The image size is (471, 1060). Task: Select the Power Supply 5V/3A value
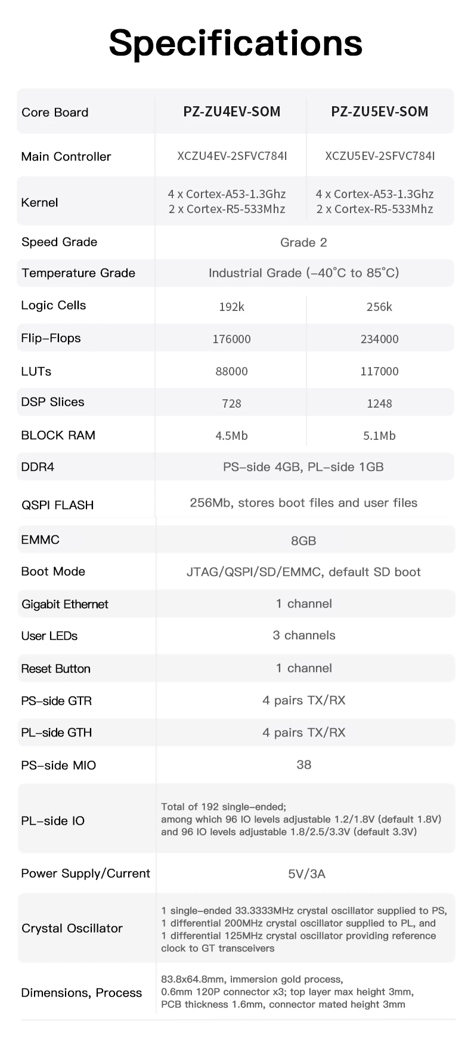[306, 874]
